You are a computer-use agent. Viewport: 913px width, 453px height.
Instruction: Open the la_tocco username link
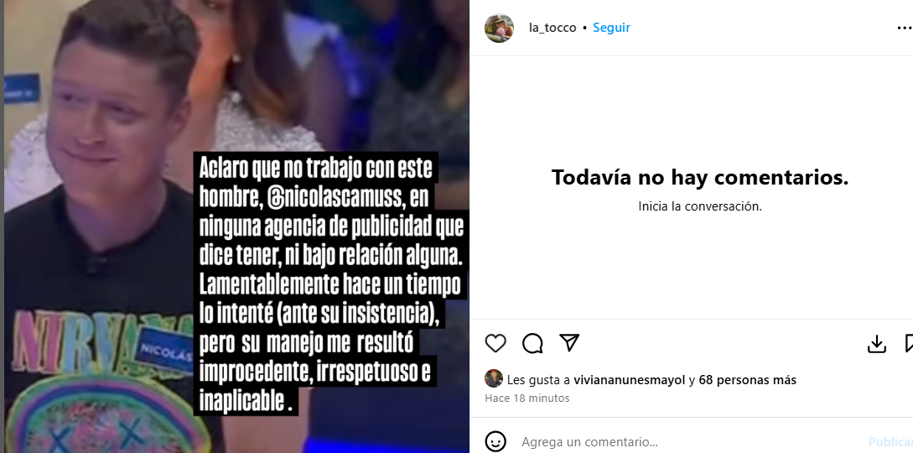[552, 28]
